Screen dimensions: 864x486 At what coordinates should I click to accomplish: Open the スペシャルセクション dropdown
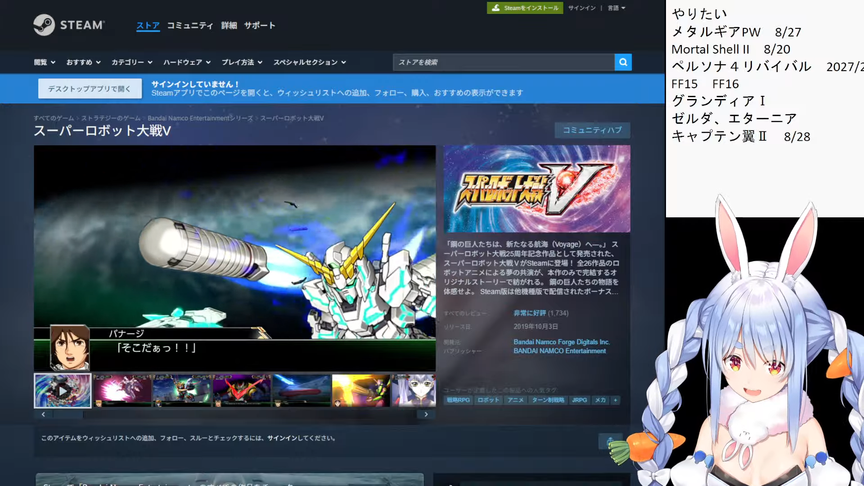pos(310,62)
